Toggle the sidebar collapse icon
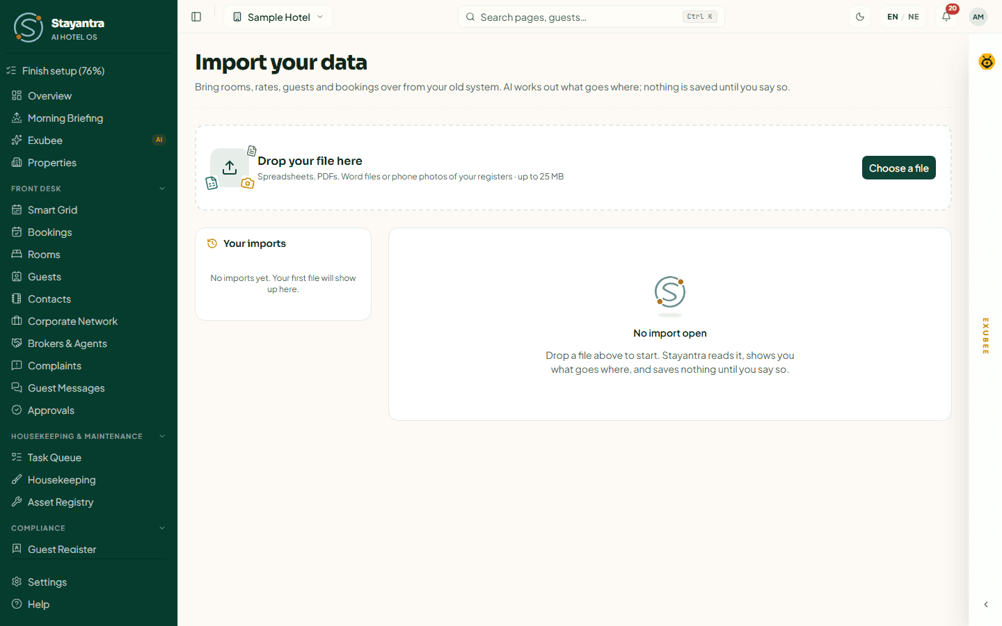Viewport: 1002px width, 626px height. [196, 17]
